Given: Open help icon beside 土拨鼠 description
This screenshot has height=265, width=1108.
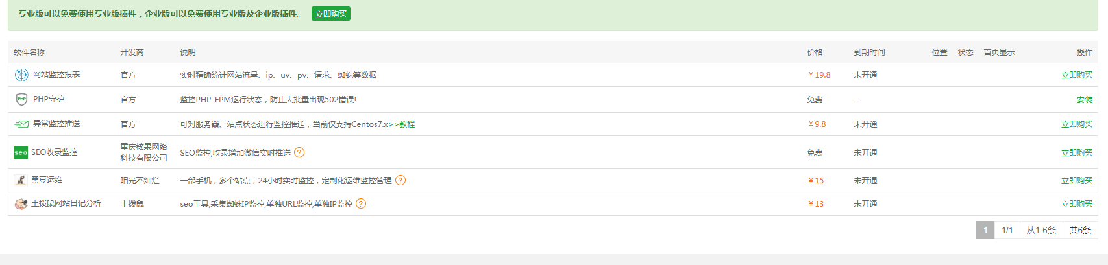Looking at the screenshot, I should pos(361,203).
